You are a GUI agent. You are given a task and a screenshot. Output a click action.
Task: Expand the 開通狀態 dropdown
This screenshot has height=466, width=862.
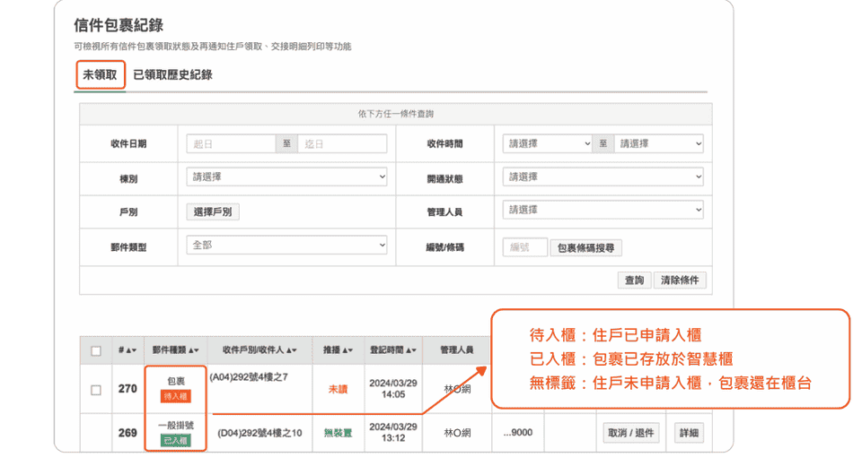pyautogui.click(x=603, y=177)
